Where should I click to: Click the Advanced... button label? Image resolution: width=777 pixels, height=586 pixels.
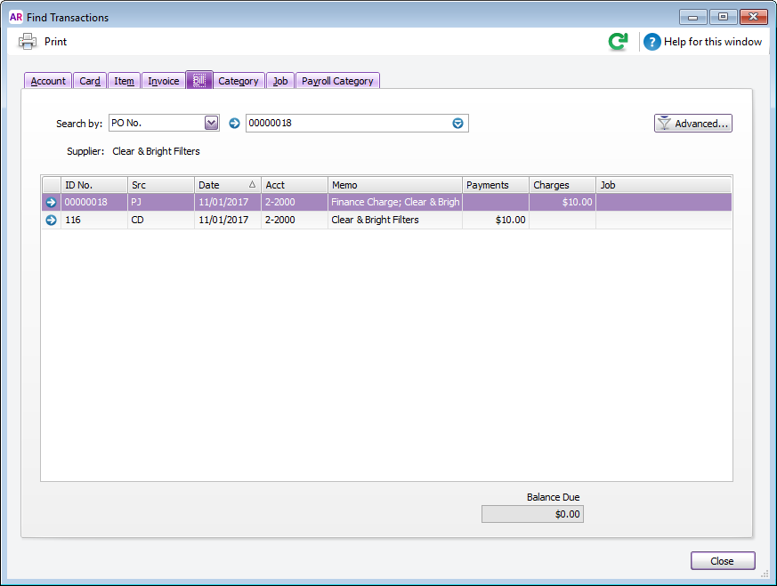pos(701,124)
